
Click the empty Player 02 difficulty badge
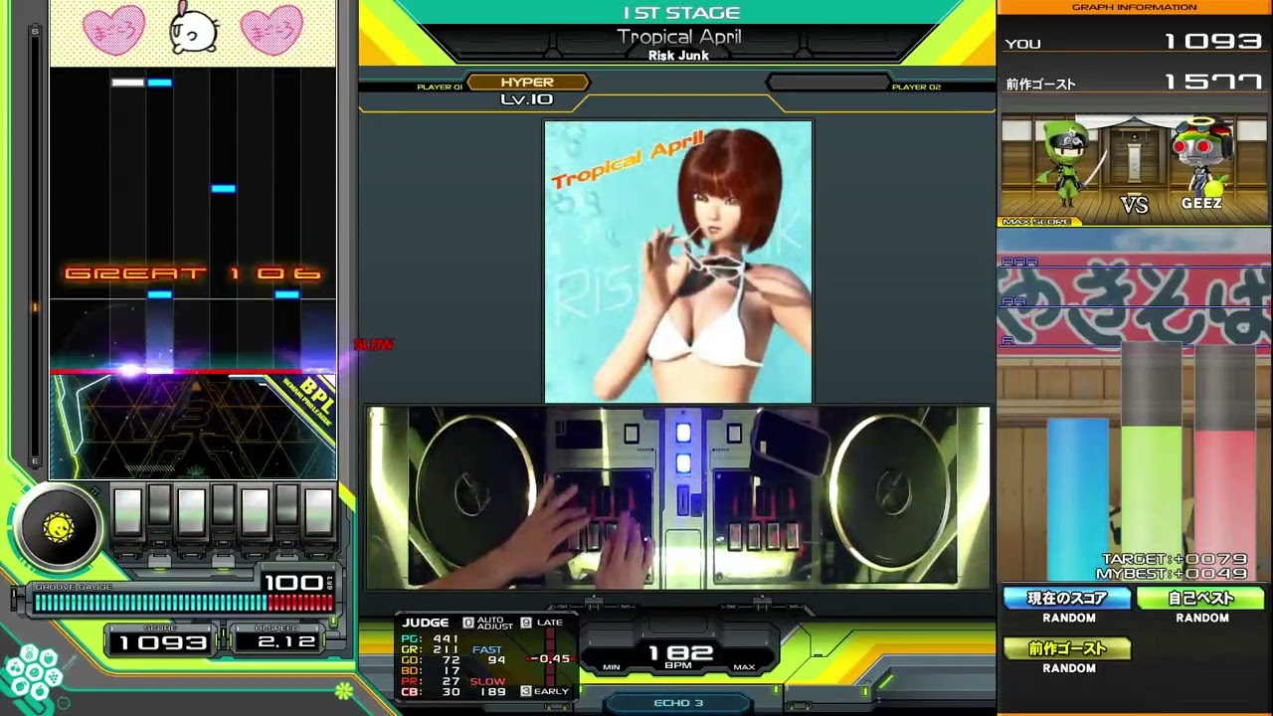pos(827,83)
